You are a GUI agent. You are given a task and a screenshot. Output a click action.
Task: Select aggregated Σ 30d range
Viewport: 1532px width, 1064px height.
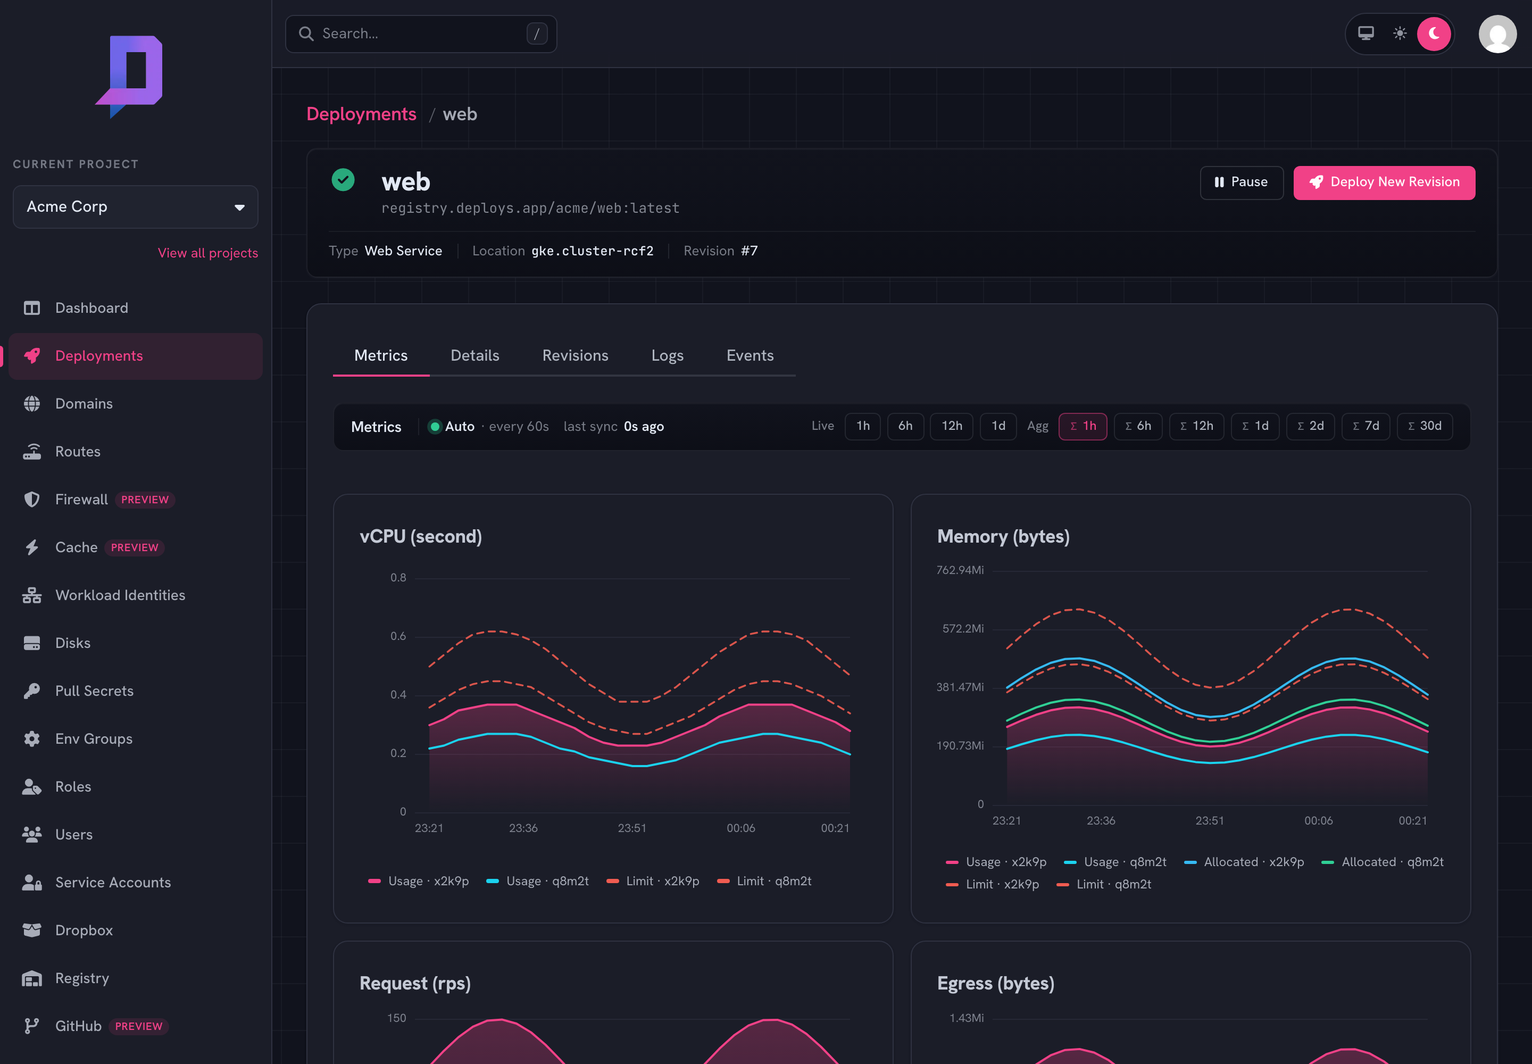pos(1425,427)
